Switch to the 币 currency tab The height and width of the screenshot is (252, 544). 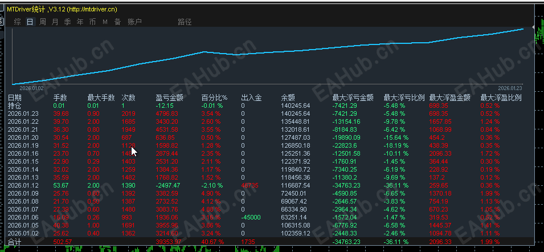[92, 22]
